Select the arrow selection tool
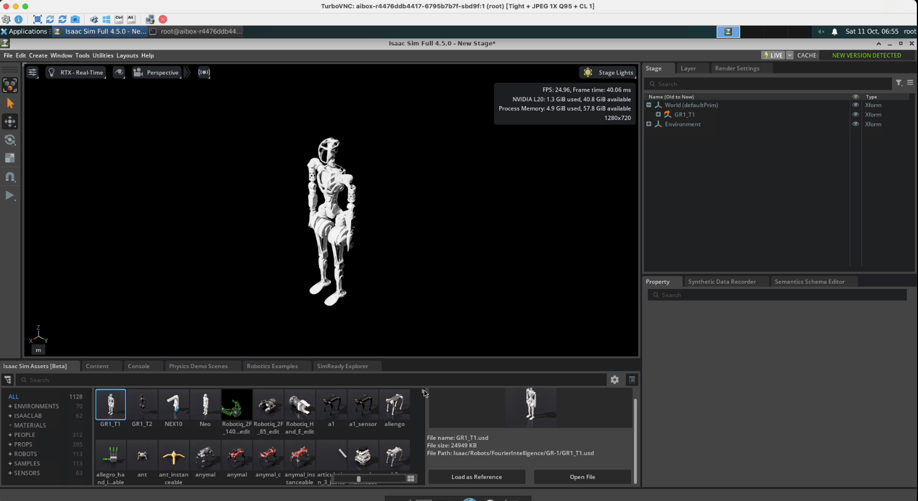Image resolution: width=918 pixels, height=501 pixels. point(10,103)
